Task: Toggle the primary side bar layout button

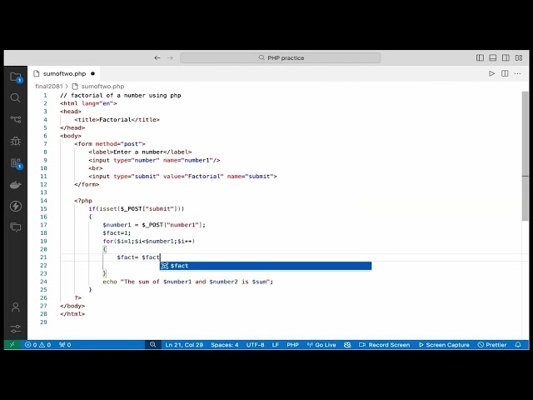Action: [481, 58]
